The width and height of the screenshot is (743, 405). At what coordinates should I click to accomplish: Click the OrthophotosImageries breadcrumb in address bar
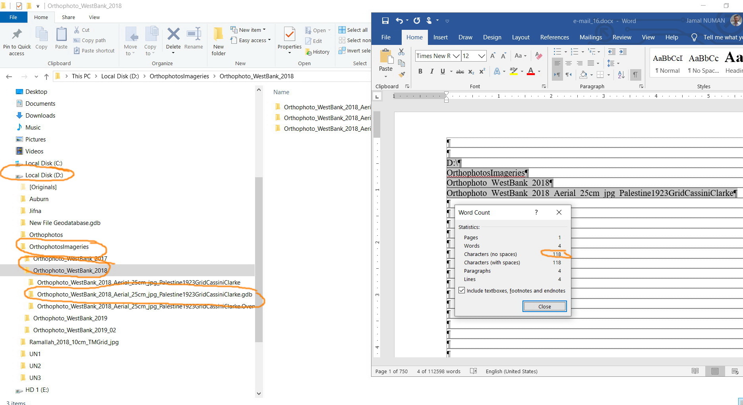click(179, 76)
